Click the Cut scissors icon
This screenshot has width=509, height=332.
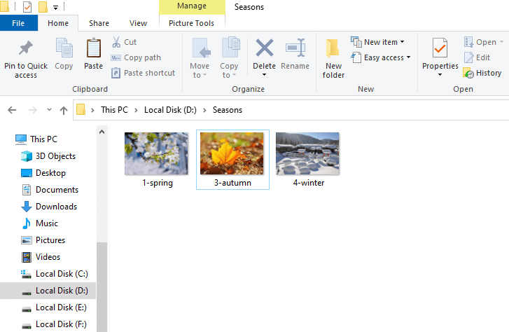coord(116,42)
